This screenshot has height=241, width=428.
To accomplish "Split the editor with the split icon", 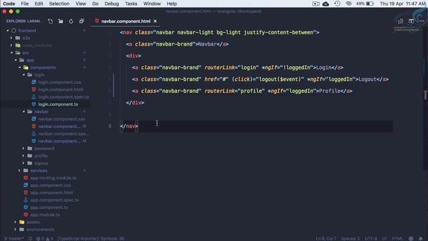I will coord(411,21).
